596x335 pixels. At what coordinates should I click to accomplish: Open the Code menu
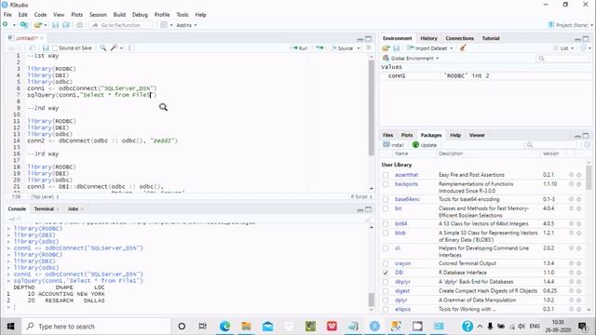[x=40, y=15]
